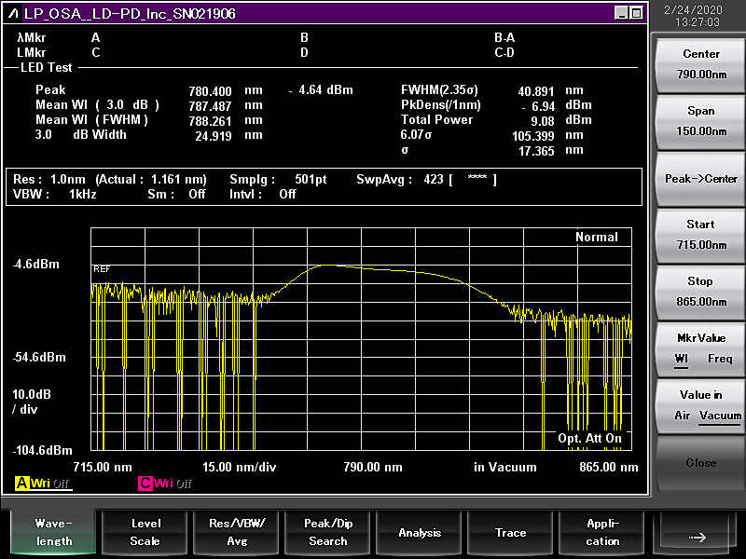Edit the Center wavelength 790.00nm
This screenshot has height=559, width=746.
pyautogui.click(x=700, y=64)
